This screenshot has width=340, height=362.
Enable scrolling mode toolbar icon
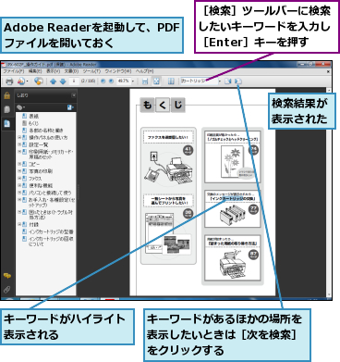click(145, 81)
